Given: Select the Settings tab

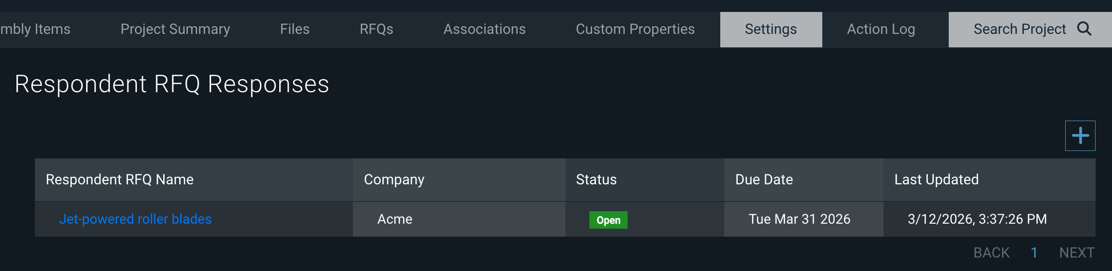Looking at the screenshot, I should (x=771, y=29).
